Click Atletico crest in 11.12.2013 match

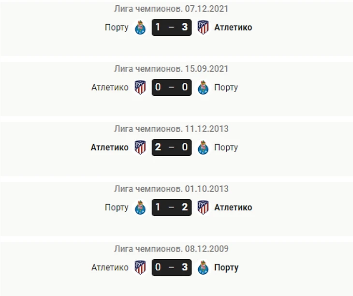tap(140, 148)
